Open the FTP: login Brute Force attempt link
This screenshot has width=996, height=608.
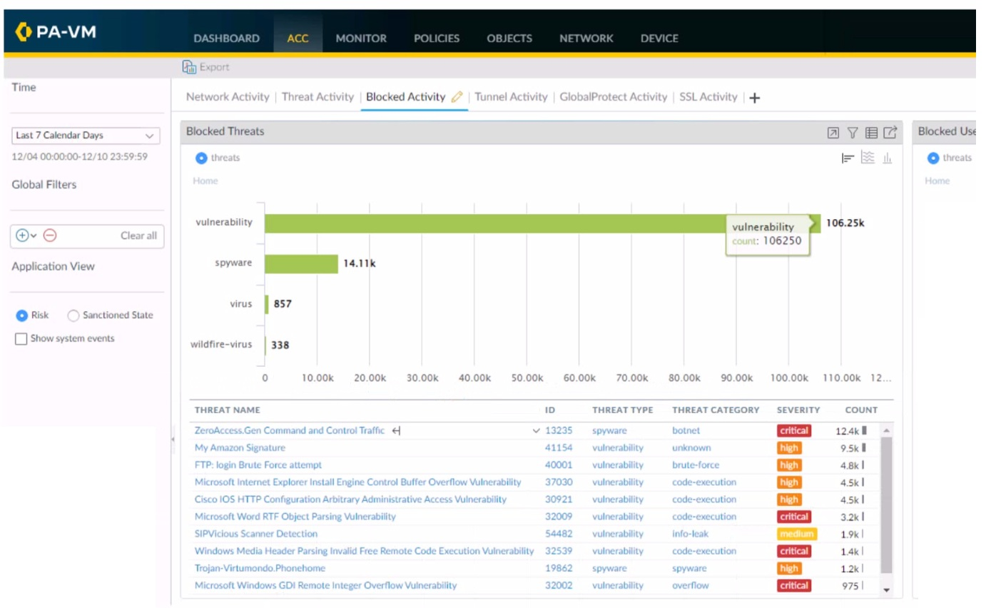click(x=258, y=465)
